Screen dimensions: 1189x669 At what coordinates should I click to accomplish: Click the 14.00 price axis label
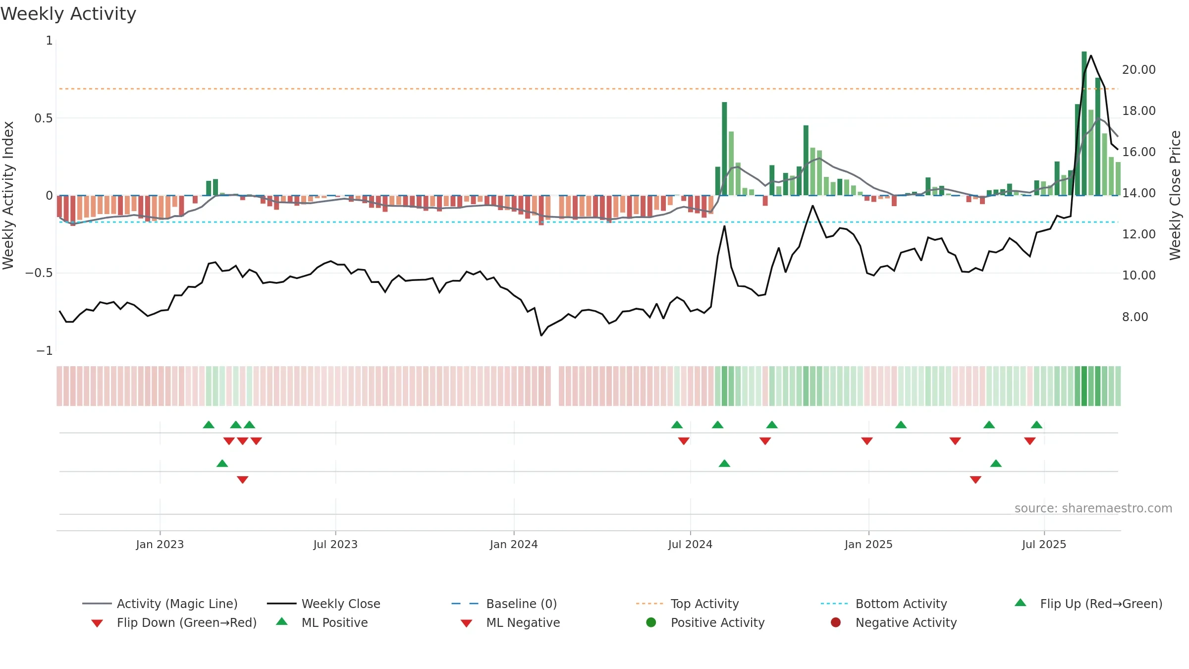pyautogui.click(x=1139, y=193)
